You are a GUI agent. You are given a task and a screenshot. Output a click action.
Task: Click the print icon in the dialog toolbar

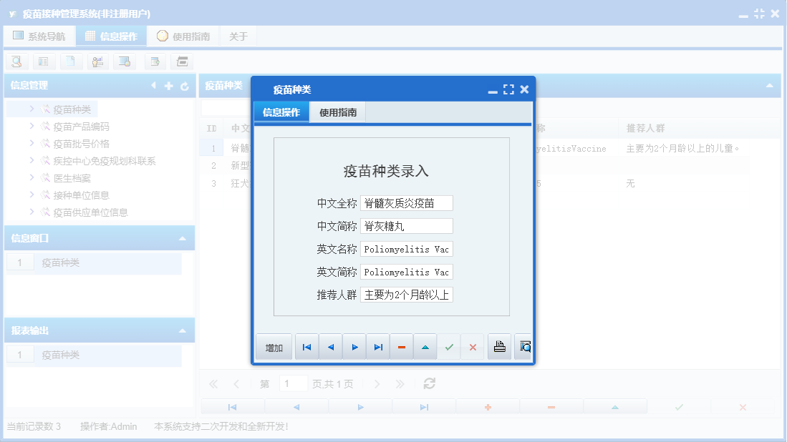coord(499,346)
